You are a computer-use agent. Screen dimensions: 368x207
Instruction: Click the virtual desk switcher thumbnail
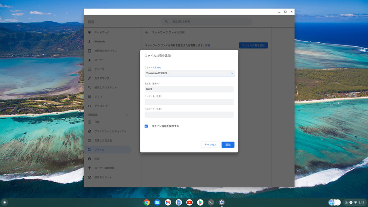point(334,202)
